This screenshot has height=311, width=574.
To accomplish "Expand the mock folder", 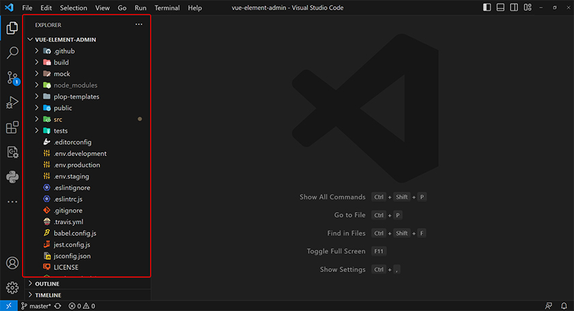I will point(88,74).
